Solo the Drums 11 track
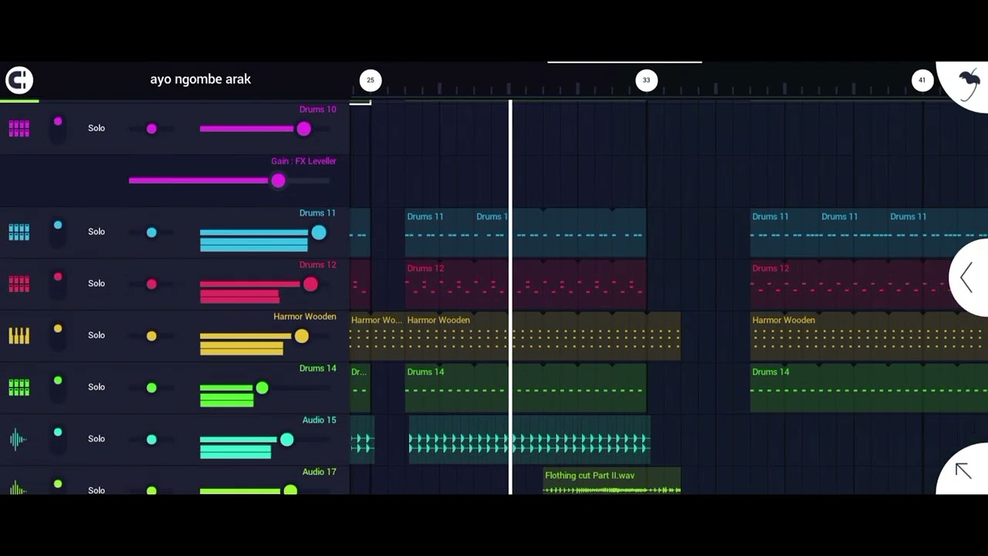988x556 pixels. coord(96,232)
